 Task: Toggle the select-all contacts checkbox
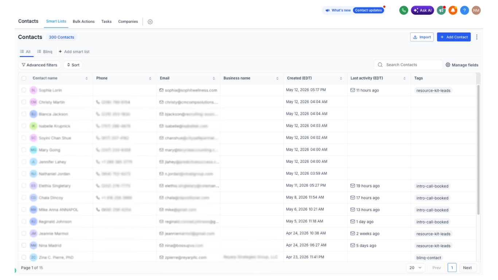coord(24,78)
